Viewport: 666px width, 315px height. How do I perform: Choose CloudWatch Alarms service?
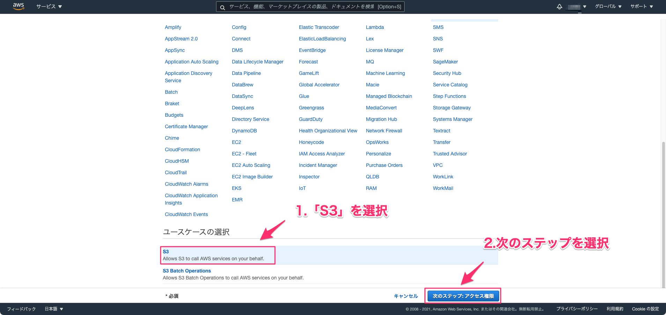click(186, 184)
